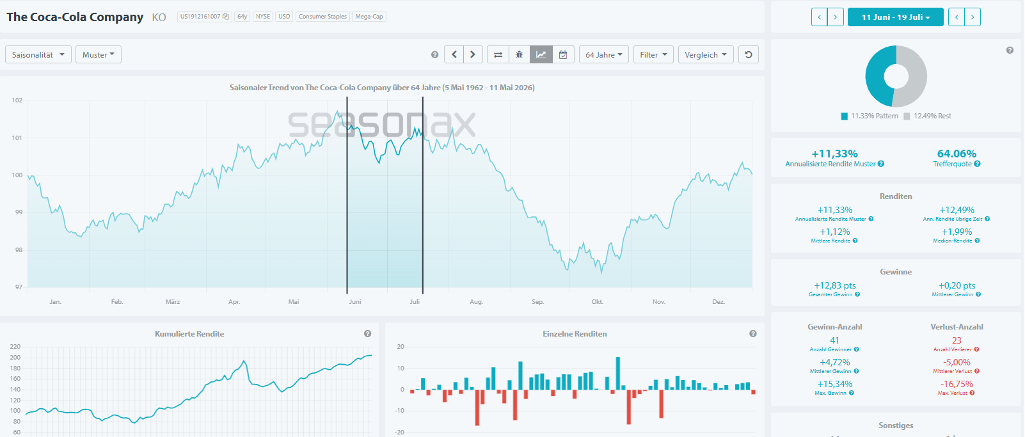This screenshot has width=1025, height=437.
Task: Shift start date forward with right arrow
Action: pyautogui.click(x=836, y=17)
